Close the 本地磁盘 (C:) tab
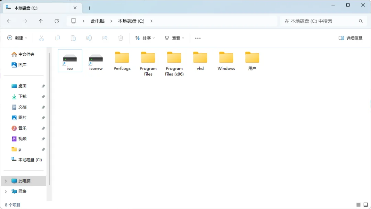 pos(75,8)
